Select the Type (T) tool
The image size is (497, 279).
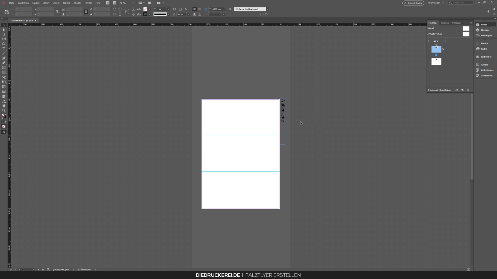coord(4,49)
